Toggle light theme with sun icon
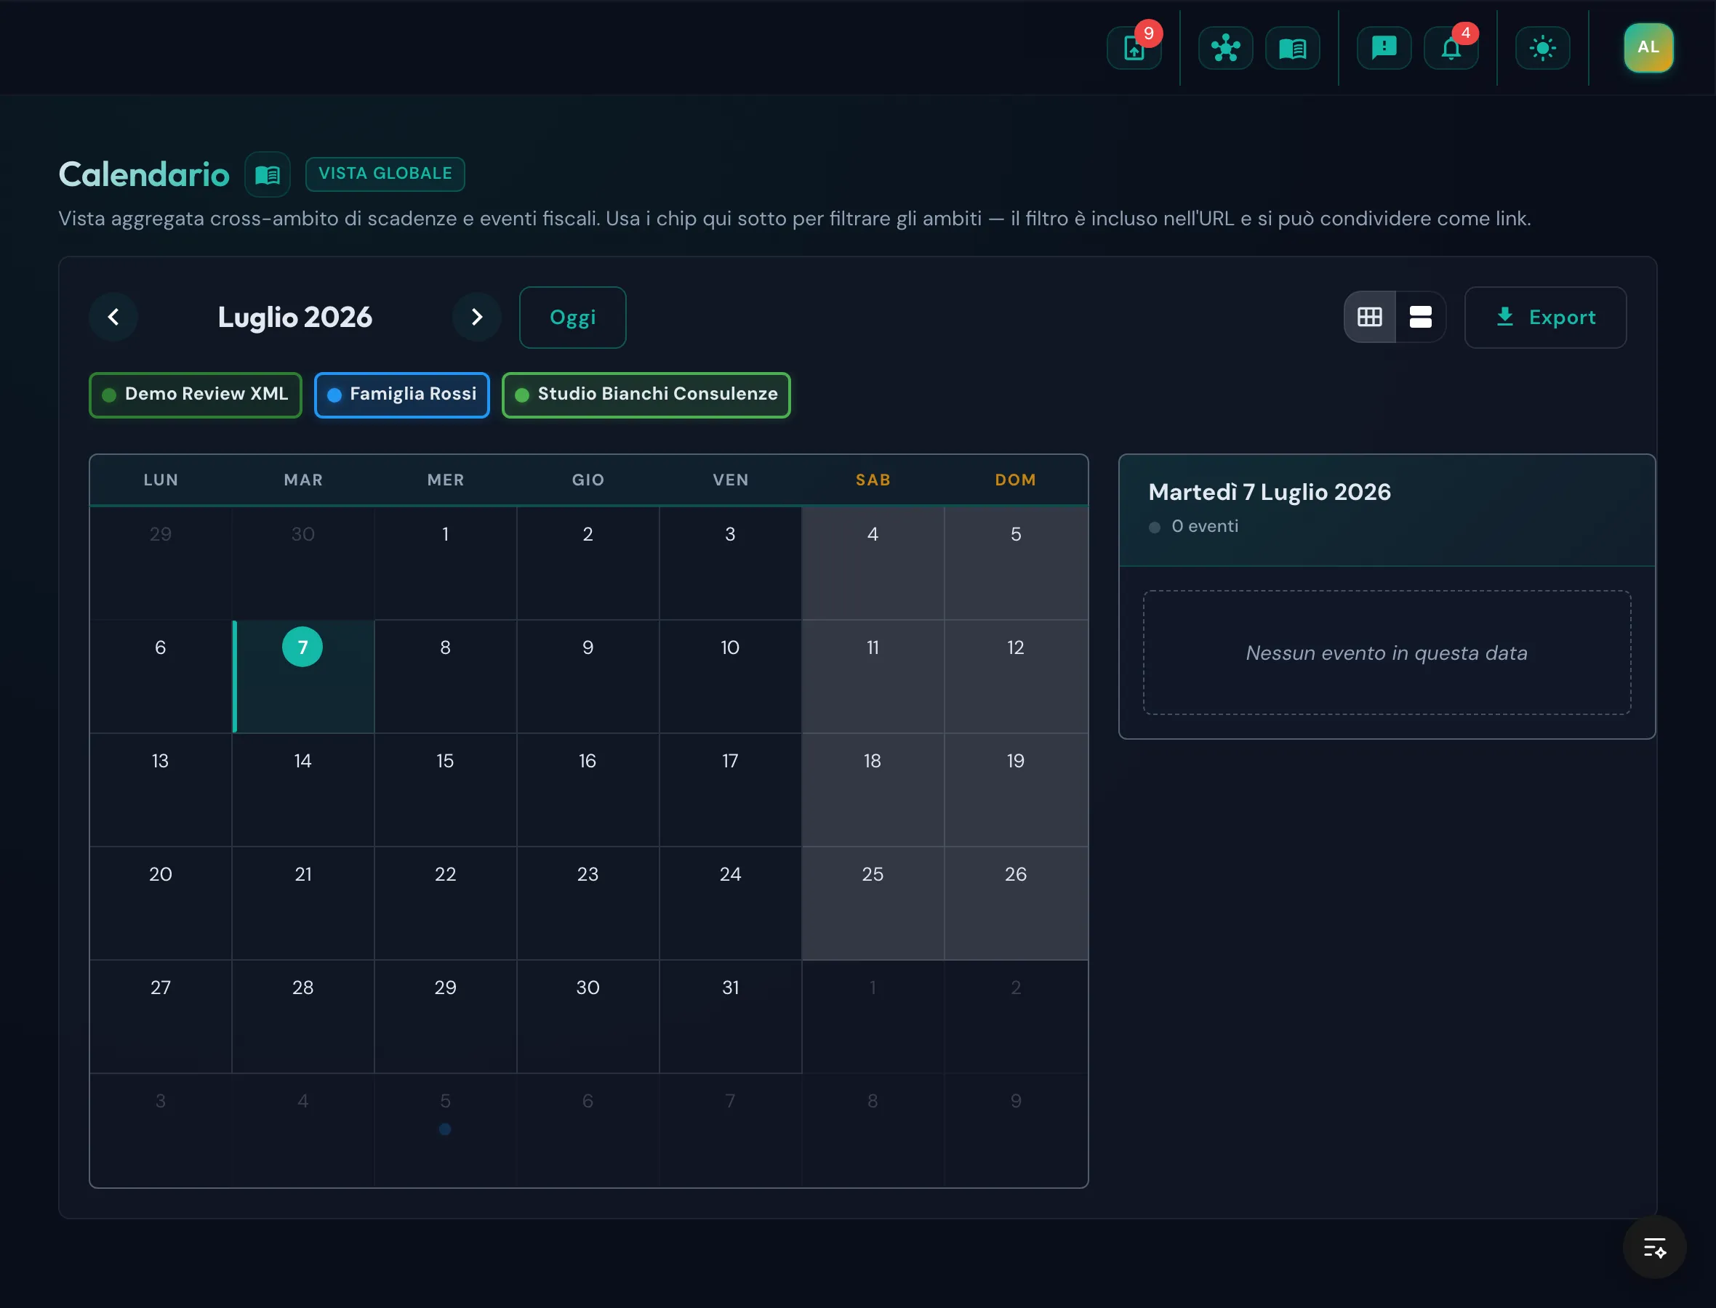Screen dimensions: 1716x1308 (x=1542, y=48)
